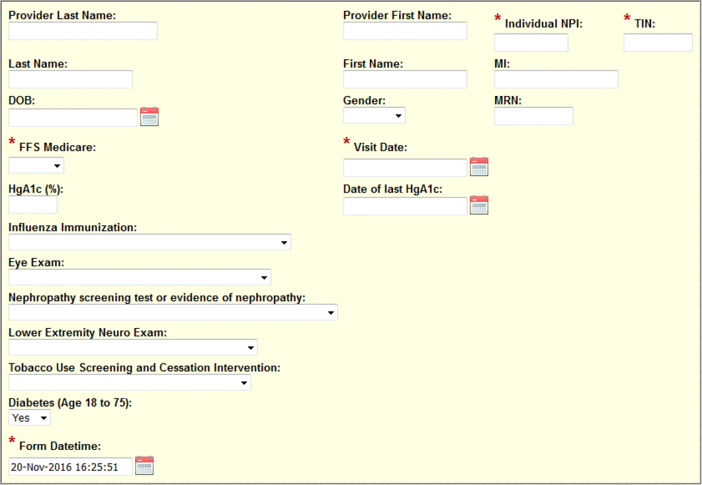Click the Provider Last Name field

click(x=83, y=31)
